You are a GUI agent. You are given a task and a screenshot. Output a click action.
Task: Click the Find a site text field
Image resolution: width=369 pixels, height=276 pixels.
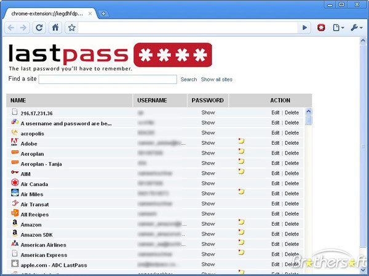(x=108, y=80)
